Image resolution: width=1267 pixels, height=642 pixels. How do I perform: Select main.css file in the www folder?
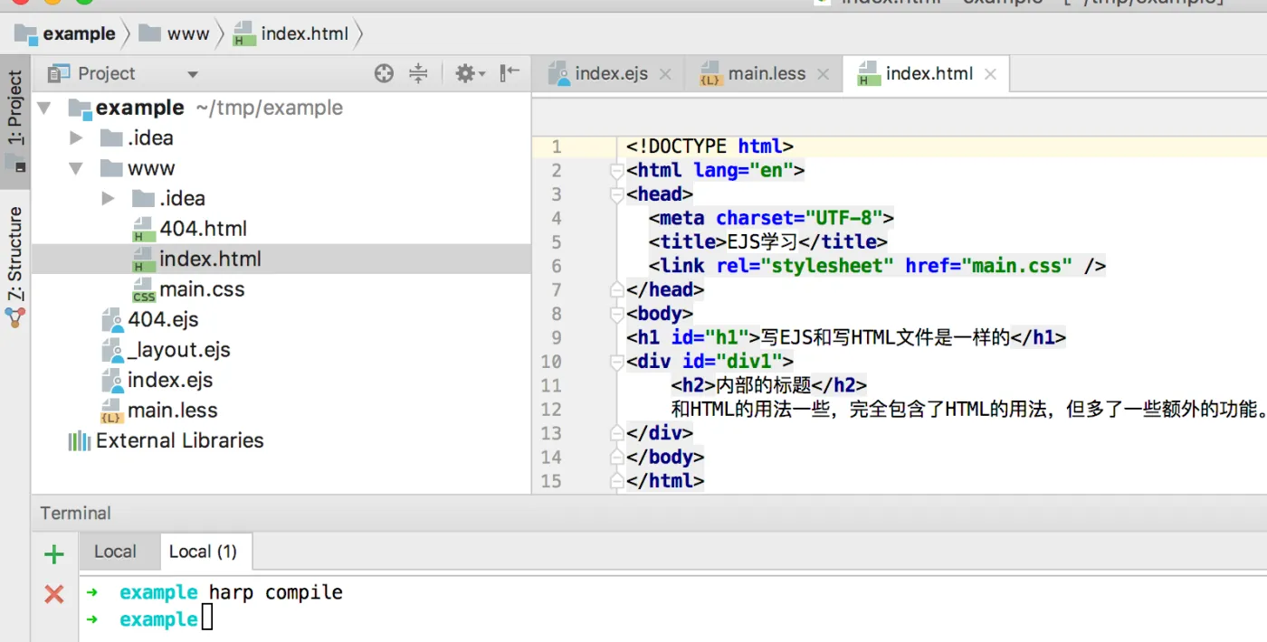coord(202,289)
